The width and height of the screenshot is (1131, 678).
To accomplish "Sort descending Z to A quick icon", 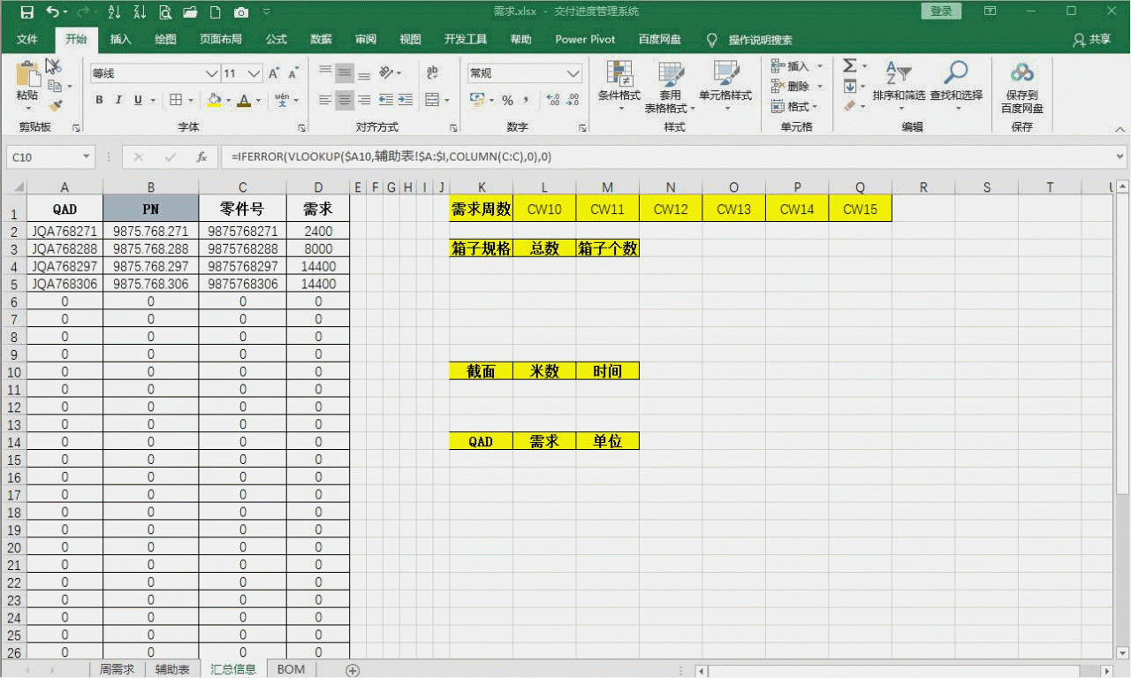I will point(140,12).
